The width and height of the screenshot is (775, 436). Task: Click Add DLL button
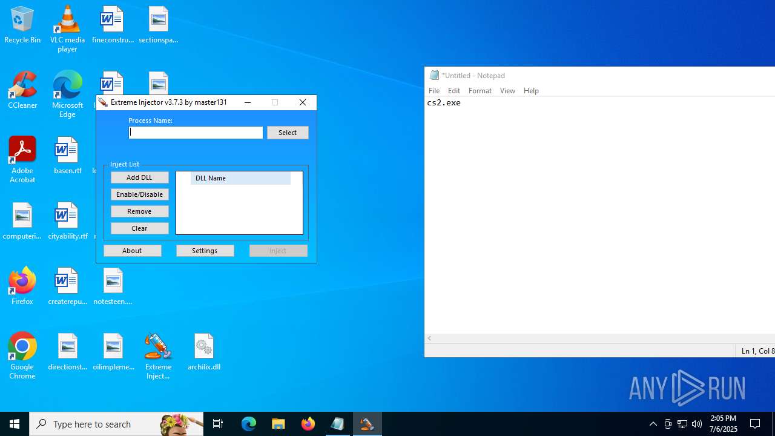139,177
